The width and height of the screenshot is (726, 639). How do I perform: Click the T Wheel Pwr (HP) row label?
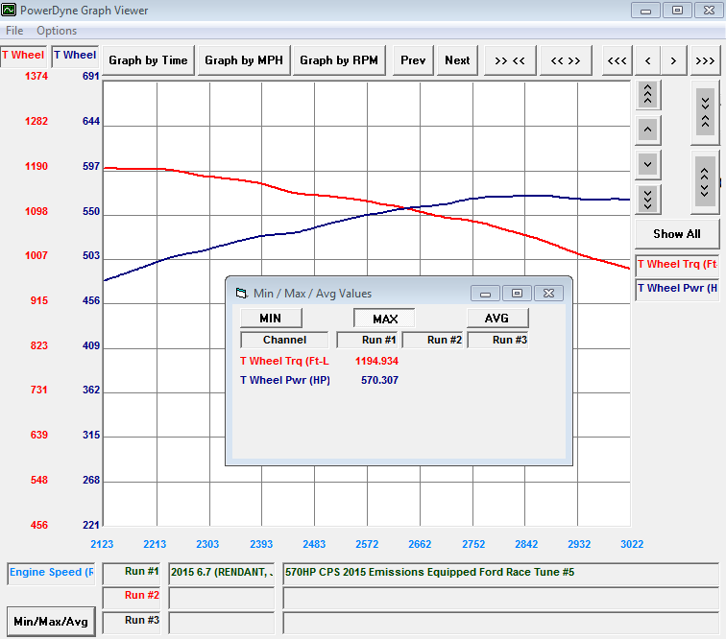pos(285,380)
